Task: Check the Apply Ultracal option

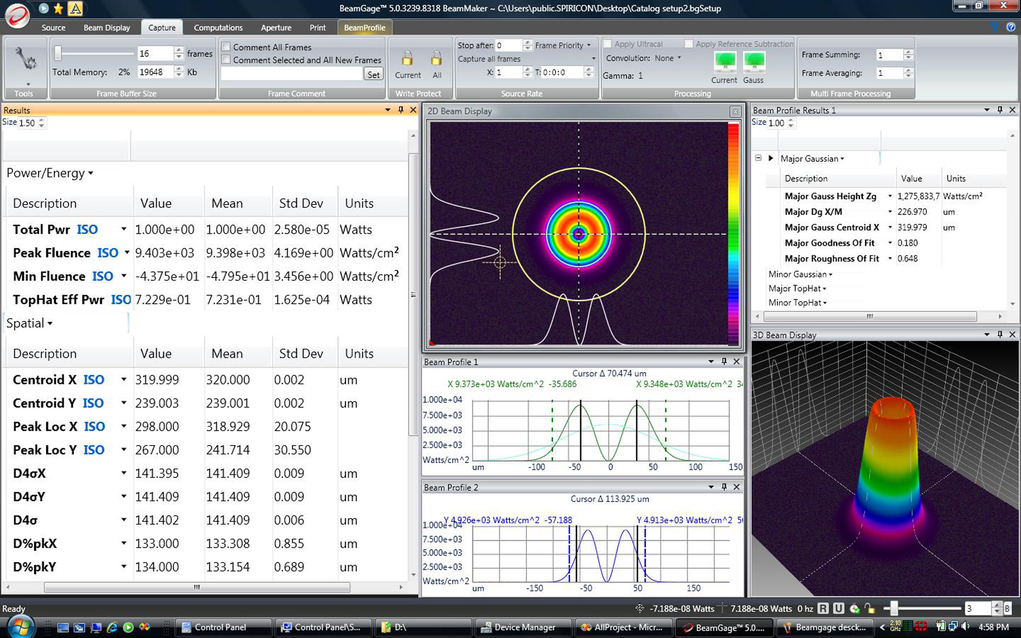Action: pyautogui.click(x=608, y=44)
